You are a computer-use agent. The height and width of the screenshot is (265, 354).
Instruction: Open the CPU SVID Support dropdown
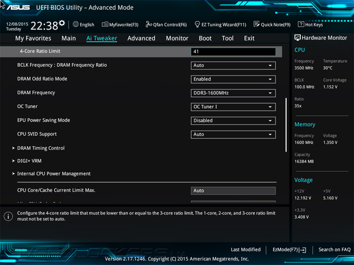click(x=233, y=134)
